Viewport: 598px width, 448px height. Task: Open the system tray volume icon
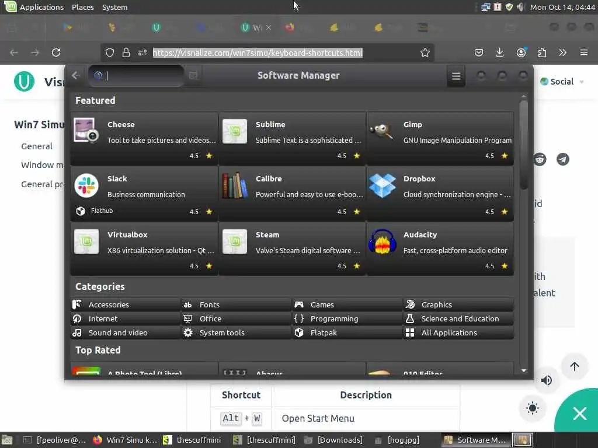point(520,7)
